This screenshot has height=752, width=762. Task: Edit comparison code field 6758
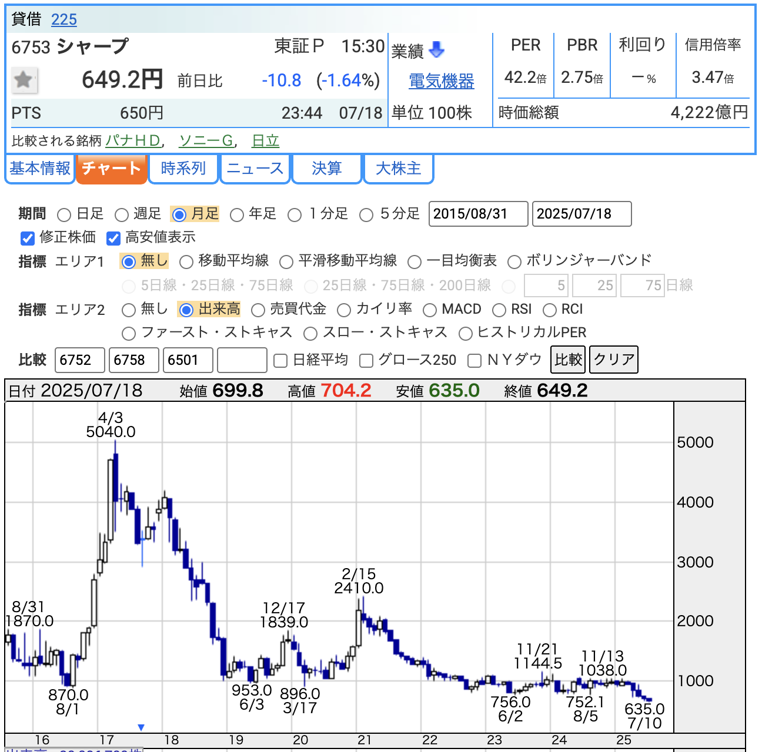[134, 360]
